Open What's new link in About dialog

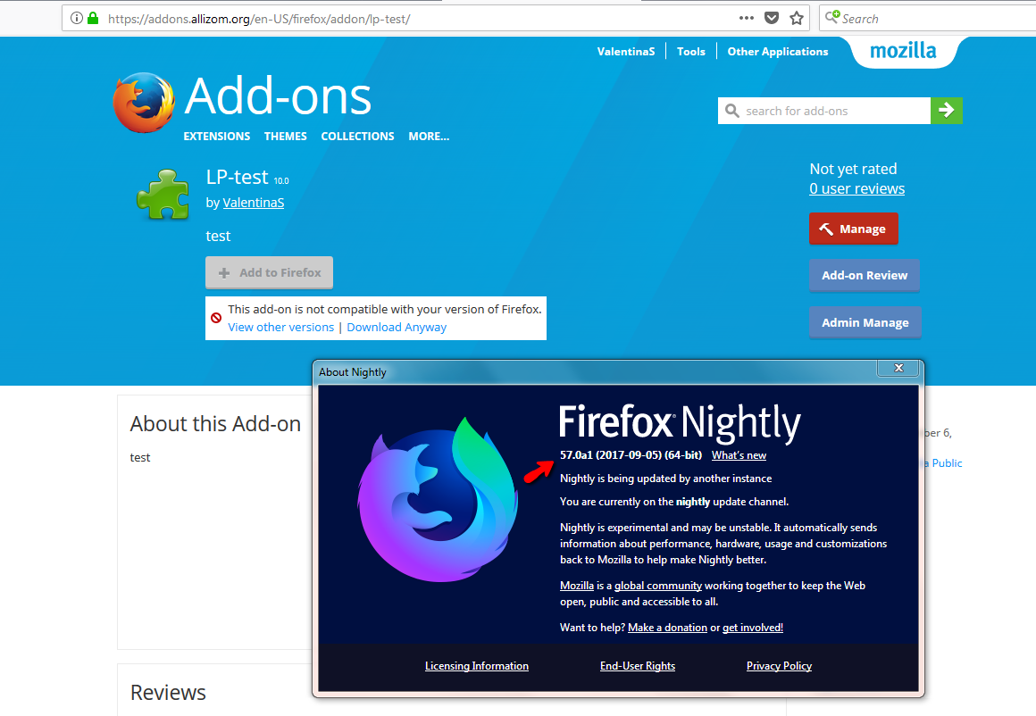pos(739,455)
